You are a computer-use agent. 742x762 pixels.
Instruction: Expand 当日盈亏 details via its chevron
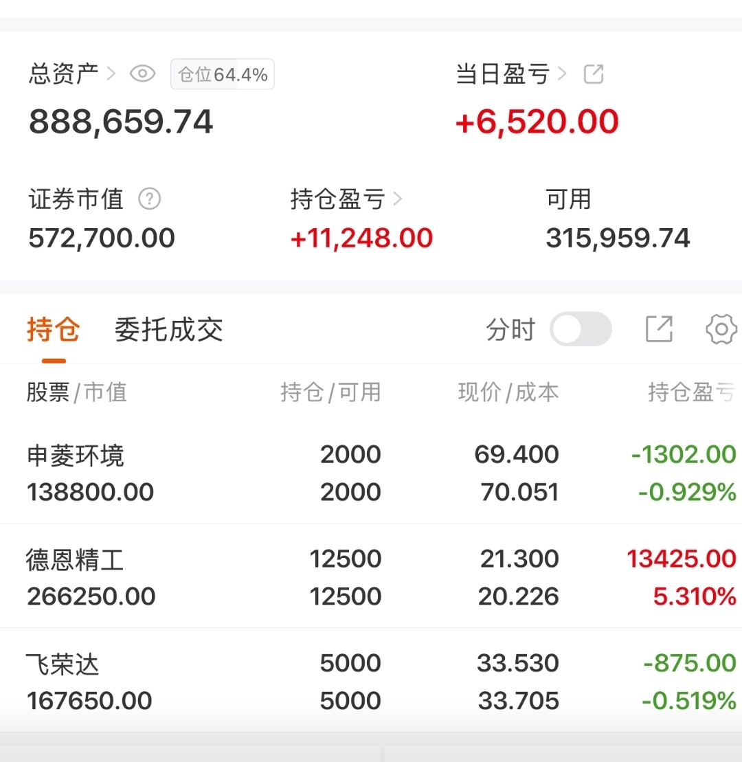563,74
